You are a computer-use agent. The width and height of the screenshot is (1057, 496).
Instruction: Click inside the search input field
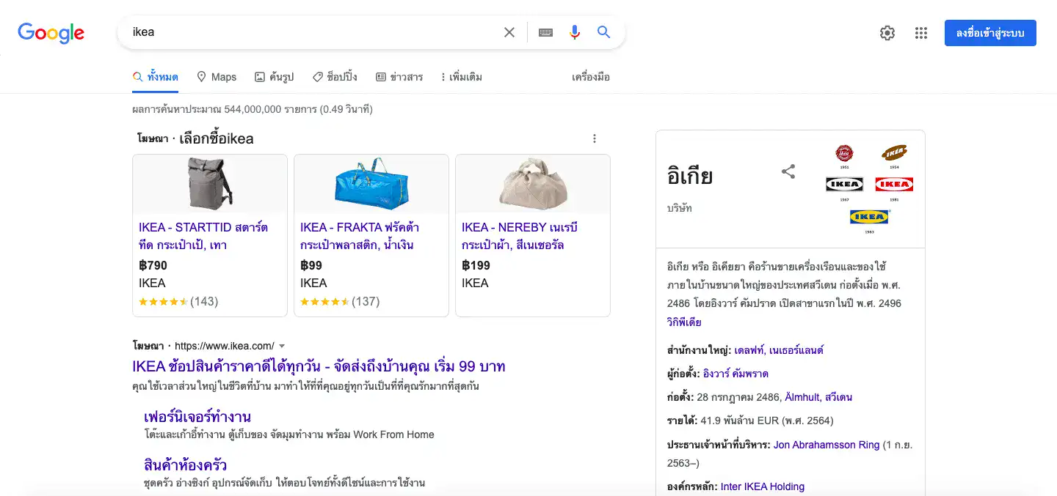(294, 32)
